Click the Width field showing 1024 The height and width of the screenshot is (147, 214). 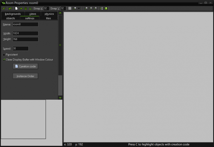[x=25, y=34]
